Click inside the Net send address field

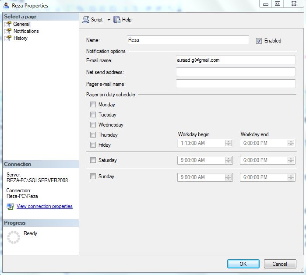tap(235, 72)
